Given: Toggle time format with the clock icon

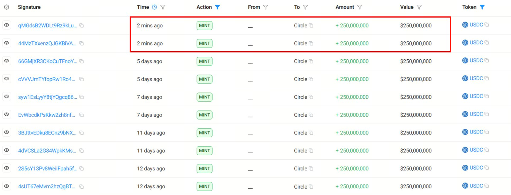Looking at the screenshot, I should point(155,7).
